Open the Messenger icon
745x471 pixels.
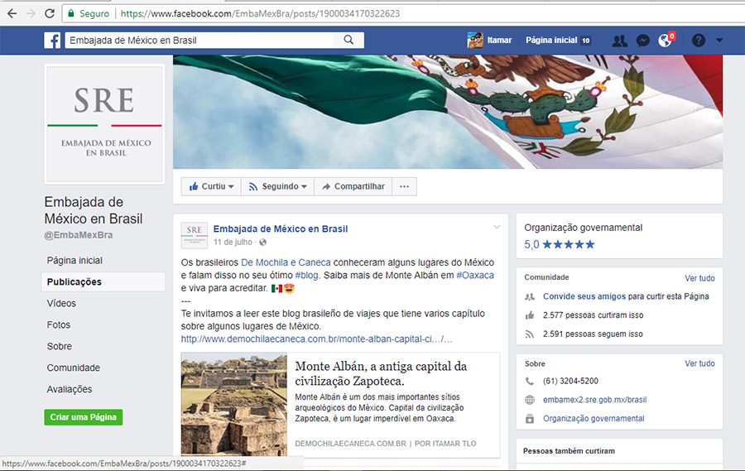pyautogui.click(x=642, y=41)
